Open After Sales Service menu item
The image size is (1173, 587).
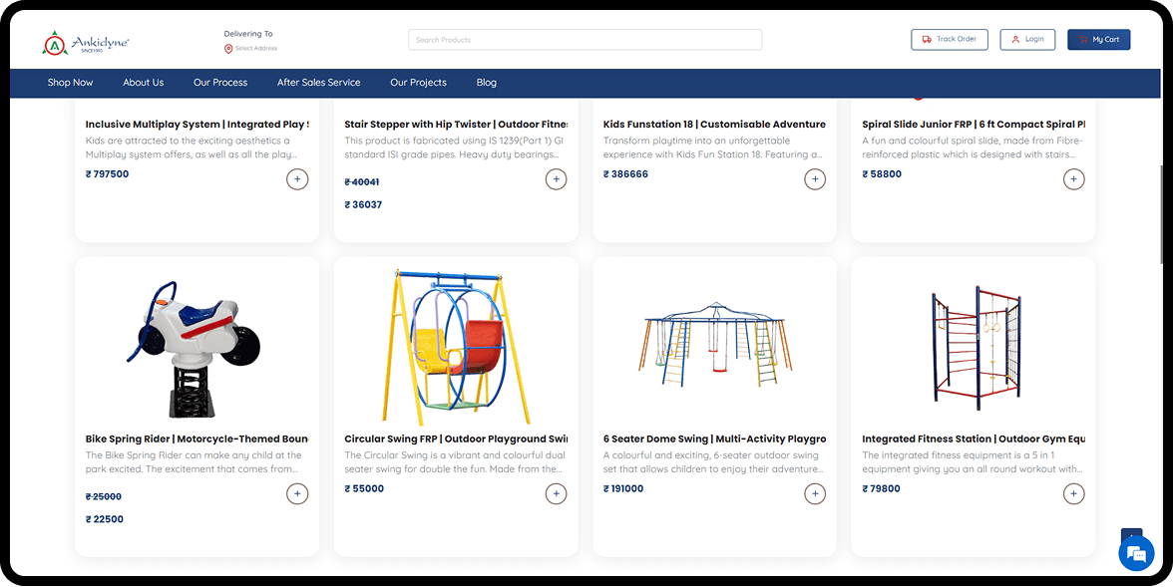[318, 83]
